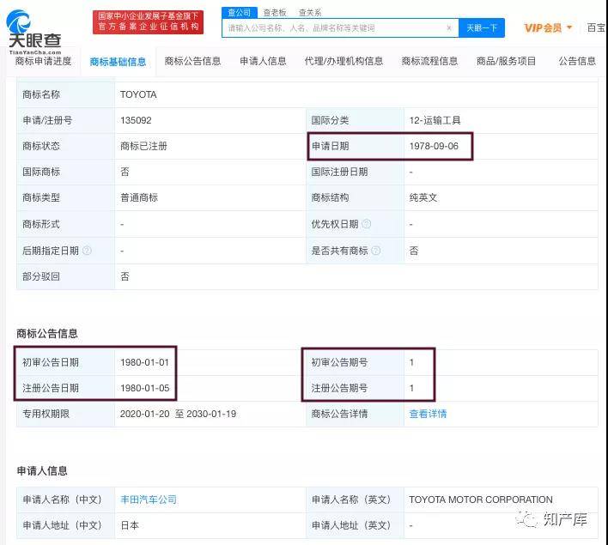Select the value 普通商标
The height and width of the screenshot is (545, 608).
(x=139, y=197)
